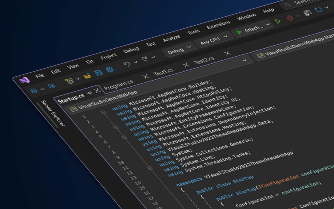Open the Extensions menu

click(218, 25)
